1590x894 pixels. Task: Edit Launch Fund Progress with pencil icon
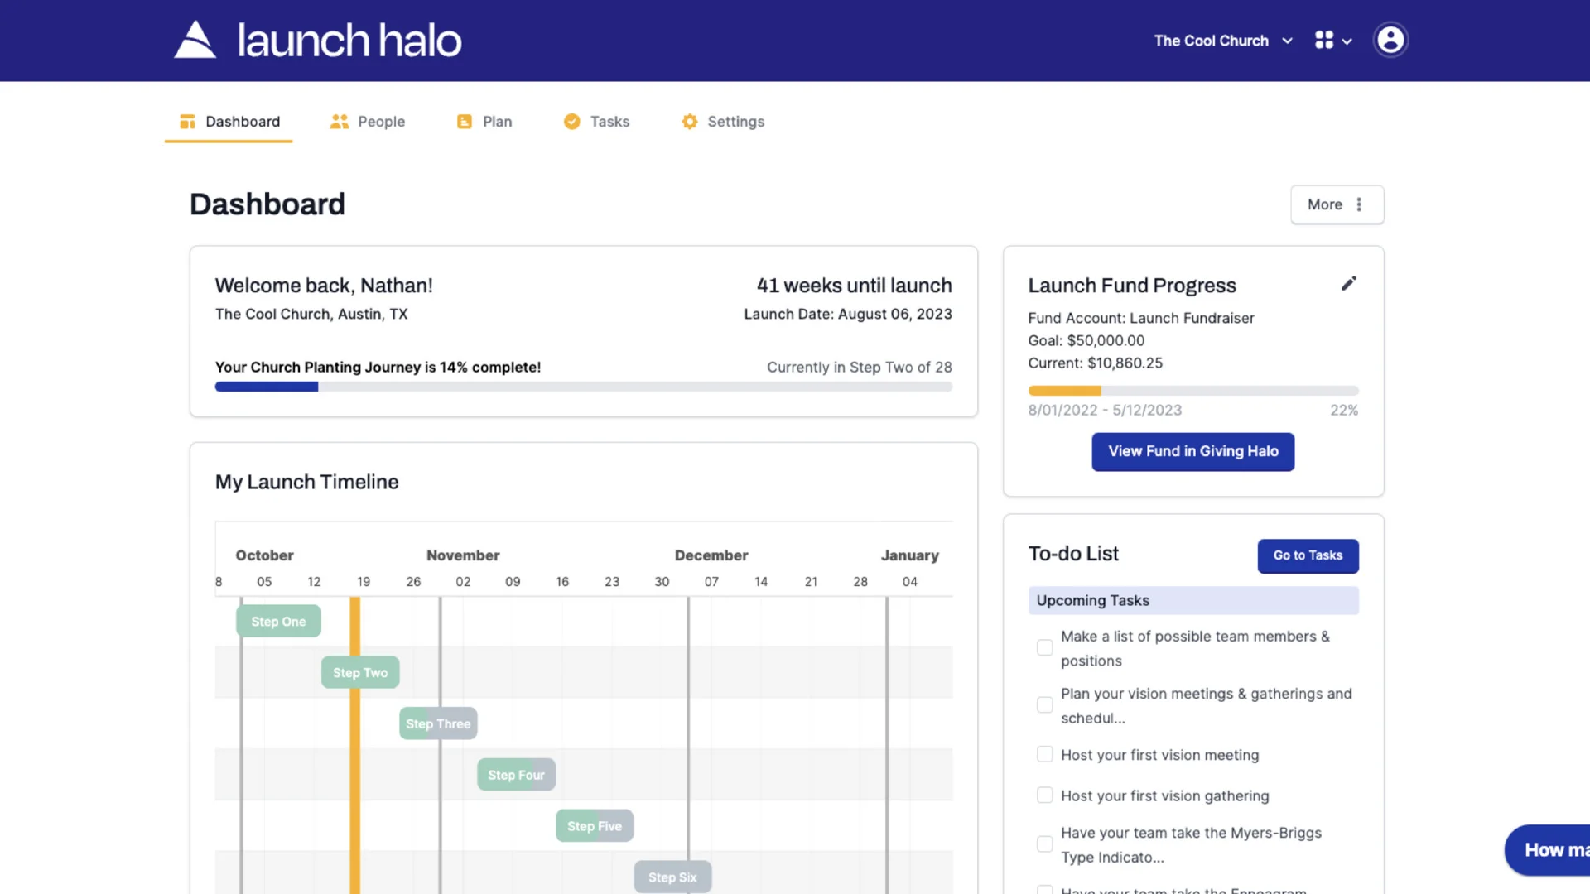point(1349,284)
